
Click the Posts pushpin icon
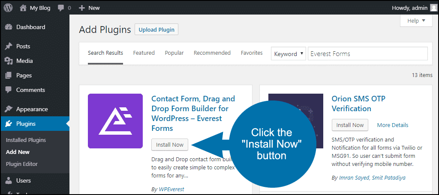9,46
